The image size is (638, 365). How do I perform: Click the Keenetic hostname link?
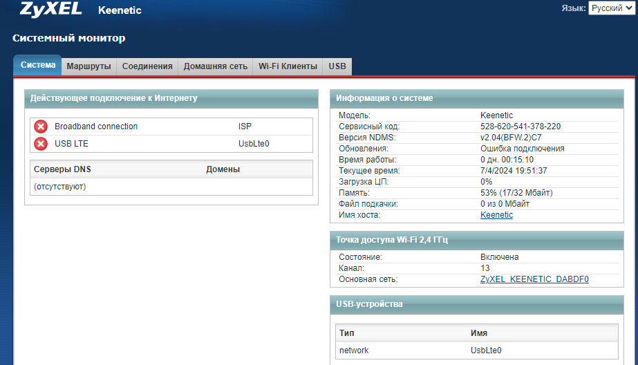(496, 215)
